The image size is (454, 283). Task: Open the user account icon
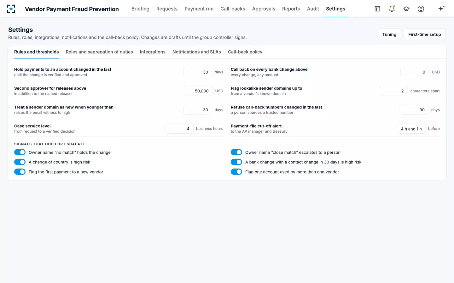click(x=421, y=9)
